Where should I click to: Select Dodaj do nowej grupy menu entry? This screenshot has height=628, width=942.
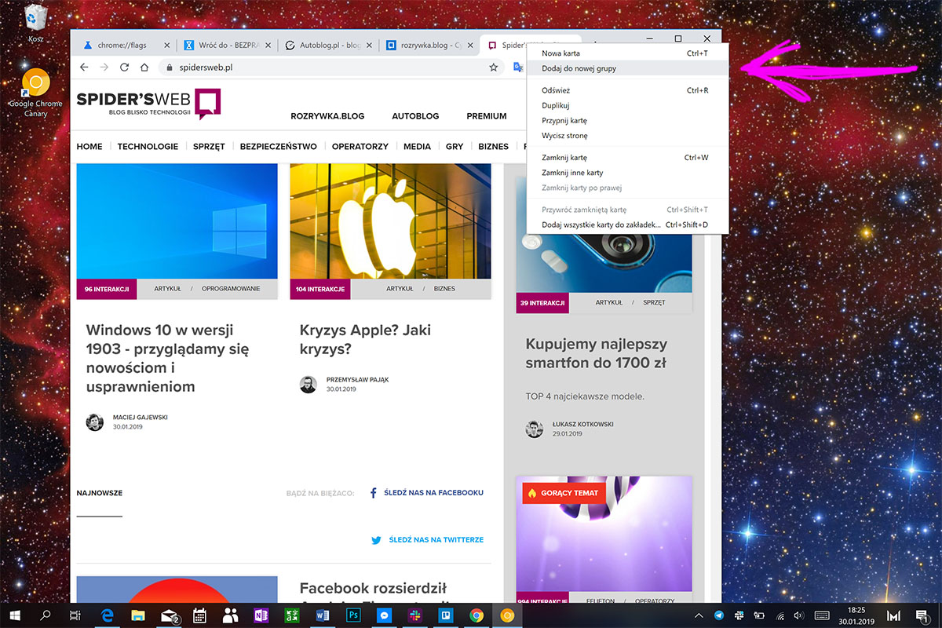pyautogui.click(x=628, y=68)
